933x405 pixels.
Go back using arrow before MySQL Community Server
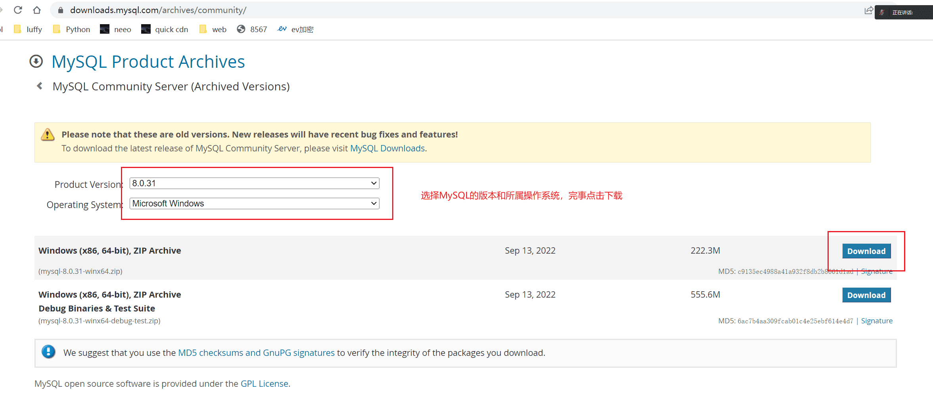pyautogui.click(x=40, y=86)
